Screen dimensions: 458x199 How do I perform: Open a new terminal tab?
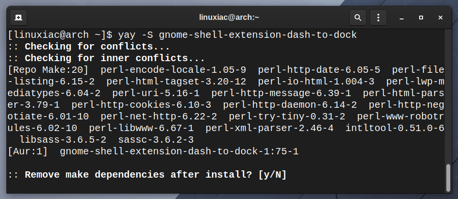pyautogui.click(x=18, y=17)
